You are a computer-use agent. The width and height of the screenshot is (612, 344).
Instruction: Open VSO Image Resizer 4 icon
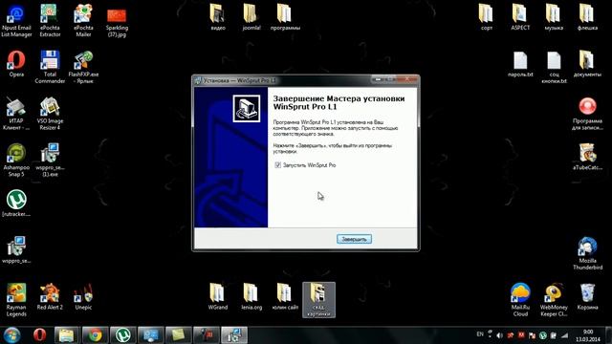point(50,114)
